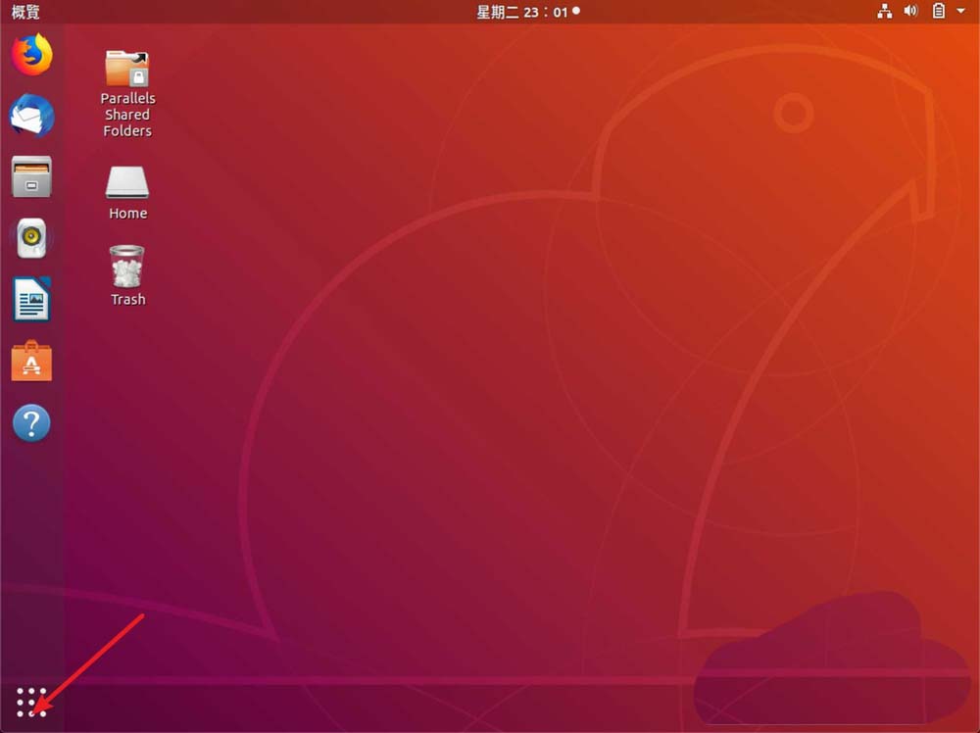Show Applications grid button
Image resolution: width=980 pixels, height=733 pixels.
pos(31,702)
